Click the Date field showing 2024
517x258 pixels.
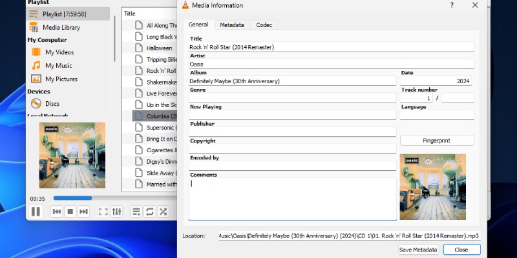(x=436, y=81)
